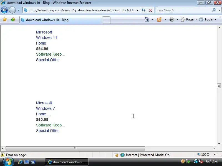The image size is (222, 166).
Task: Click Special Offer under $60.99 listing
Action: (47, 131)
